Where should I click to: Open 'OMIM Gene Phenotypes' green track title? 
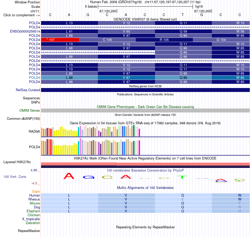point(145,107)
